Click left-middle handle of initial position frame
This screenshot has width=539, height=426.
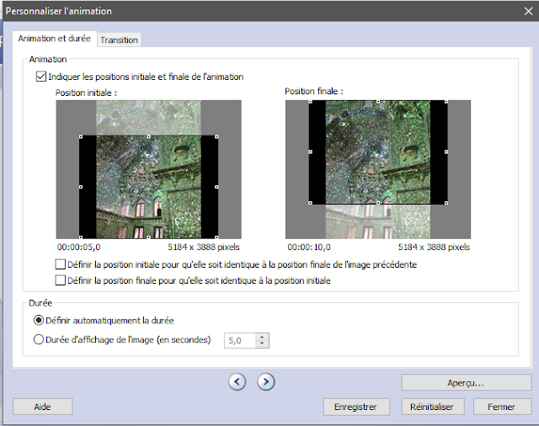click(81, 187)
